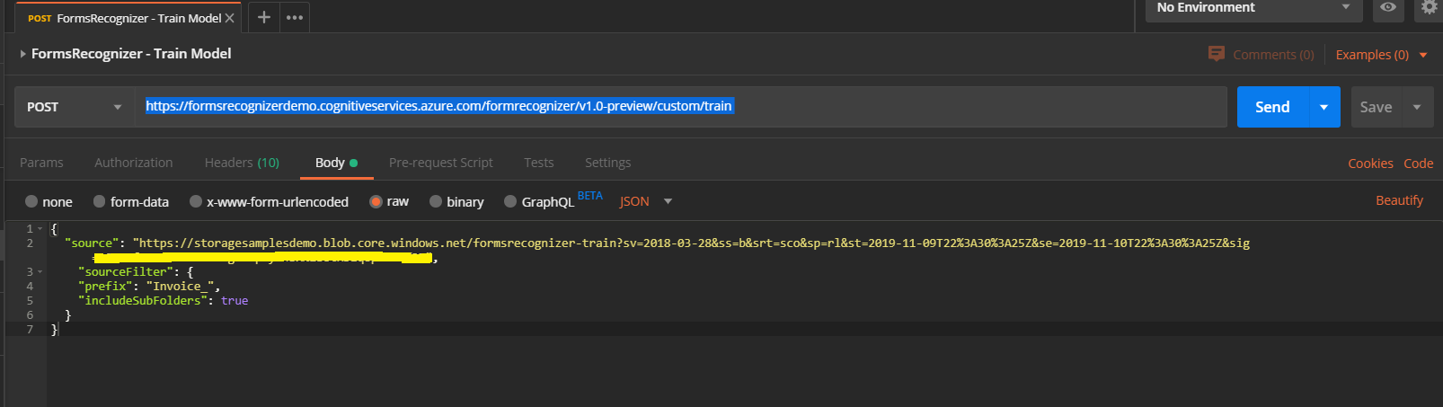The height and width of the screenshot is (407, 1443).
Task: Click the environment quick look eye icon
Action: [1388, 7]
